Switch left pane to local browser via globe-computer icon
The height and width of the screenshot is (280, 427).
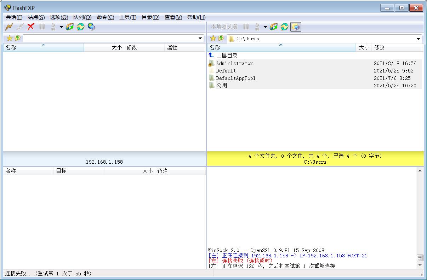pyautogui.click(x=92, y=27)
